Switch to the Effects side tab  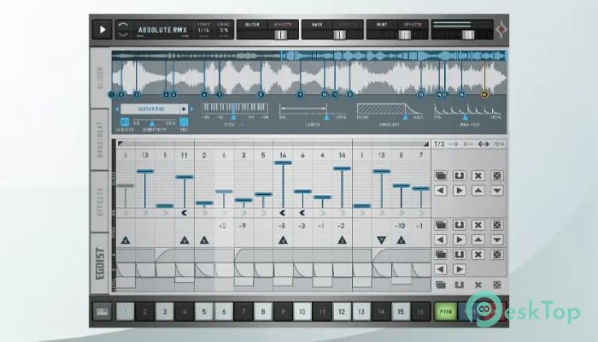pos(99,200)
